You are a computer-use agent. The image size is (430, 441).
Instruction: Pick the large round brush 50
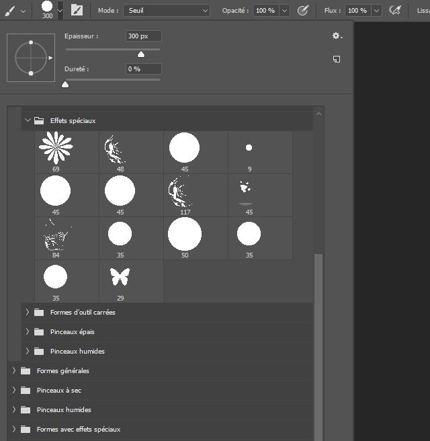tap(185, 234)
